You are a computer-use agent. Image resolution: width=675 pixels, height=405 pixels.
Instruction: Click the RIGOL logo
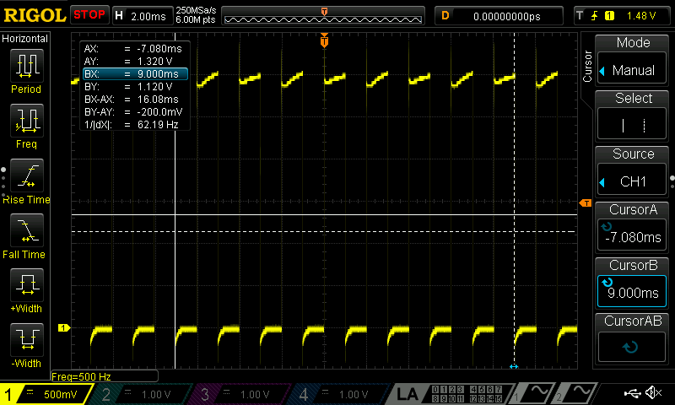(35, 15)
